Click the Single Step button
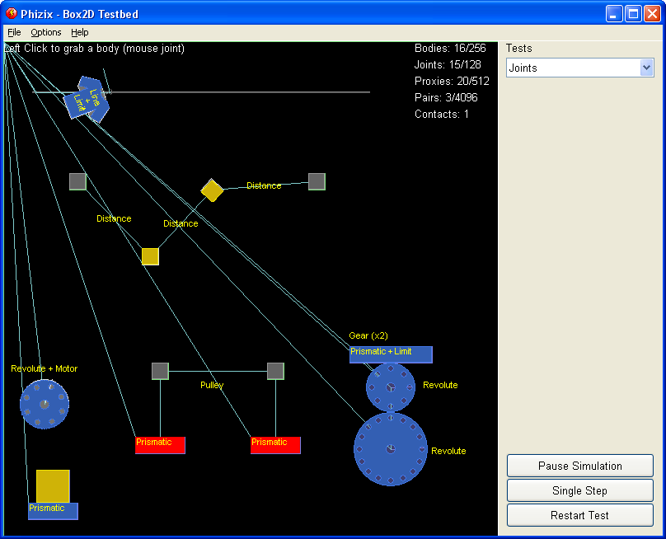 pyautogui.click(x=579, y=490)
